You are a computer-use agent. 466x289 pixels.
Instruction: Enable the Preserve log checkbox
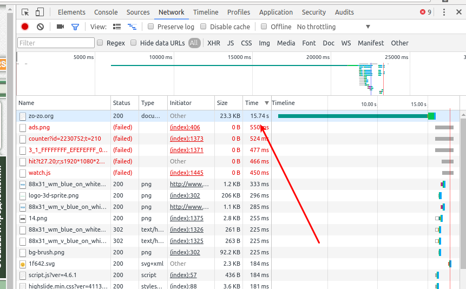coord(151,27)
